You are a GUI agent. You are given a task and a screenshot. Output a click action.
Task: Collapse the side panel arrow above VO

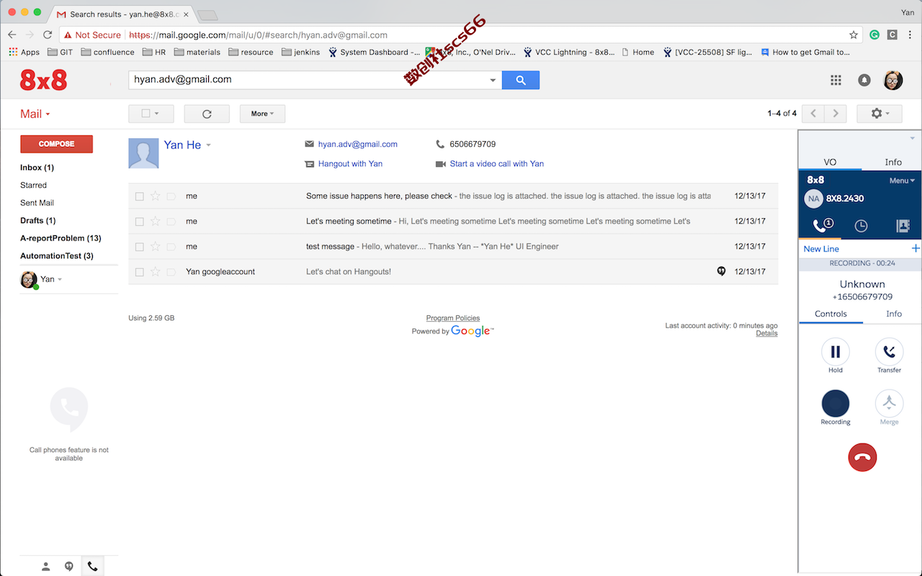913,138
